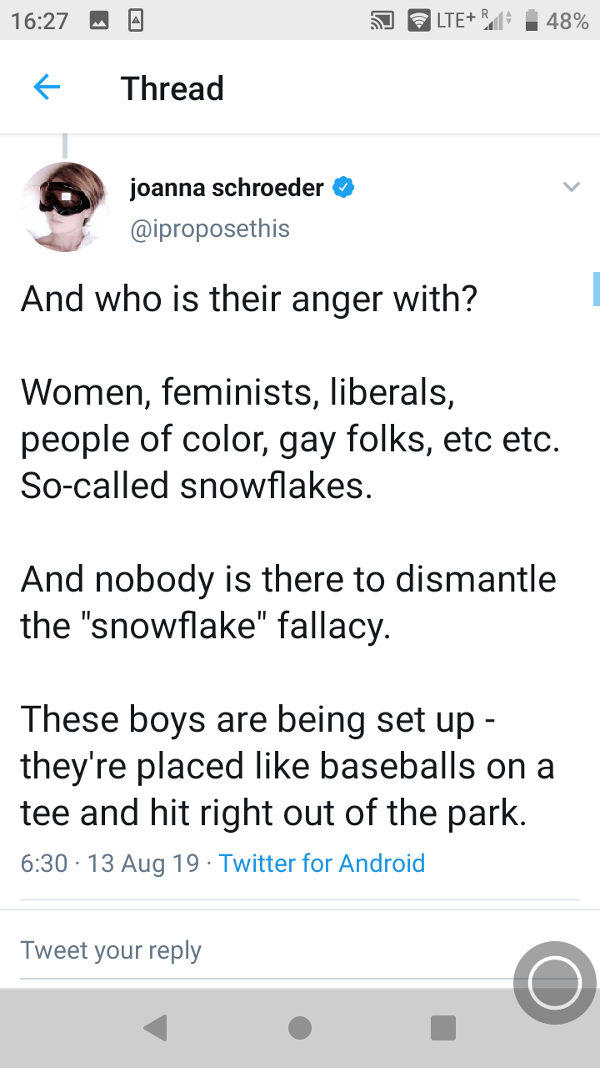This screenshot has height=1068, width=600.
Task: Tap the 6:30 · 13 Aug 19 timestamp
Action: [x=110, y=863]
